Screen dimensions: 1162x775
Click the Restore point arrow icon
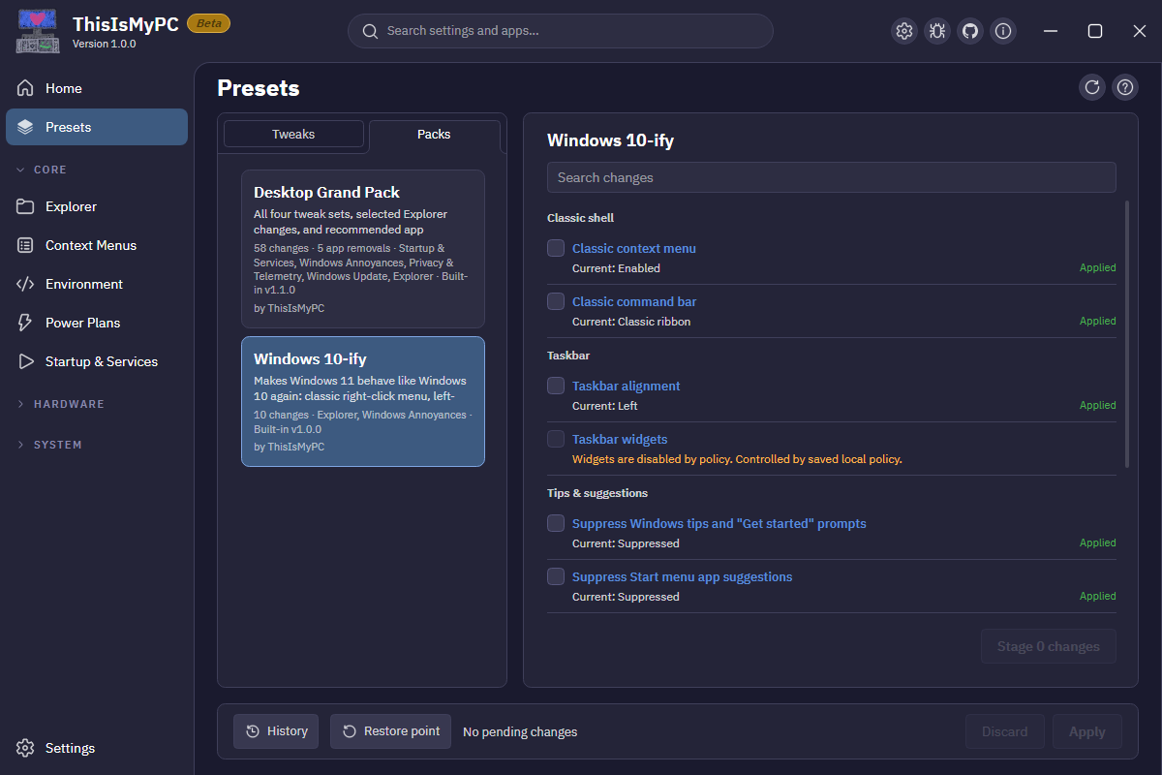350,731
